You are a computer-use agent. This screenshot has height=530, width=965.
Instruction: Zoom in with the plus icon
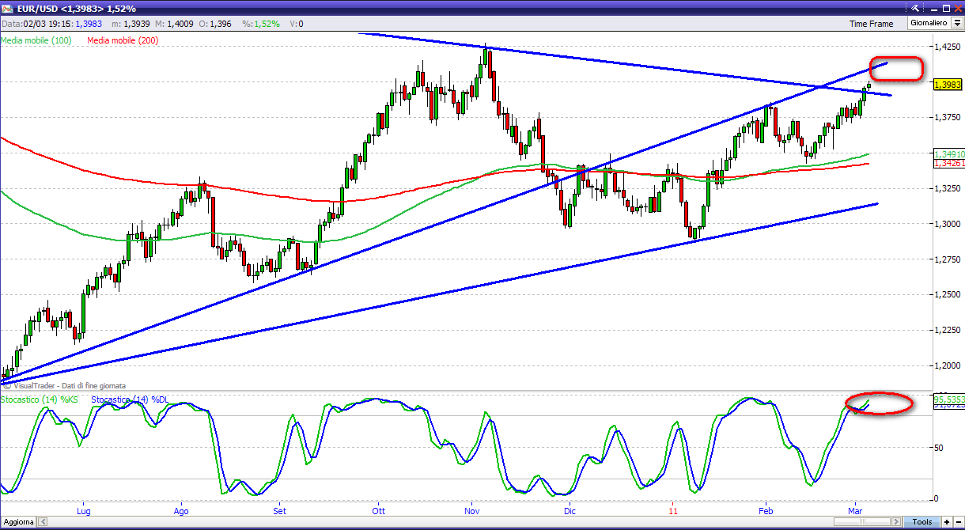coord(946,522)
